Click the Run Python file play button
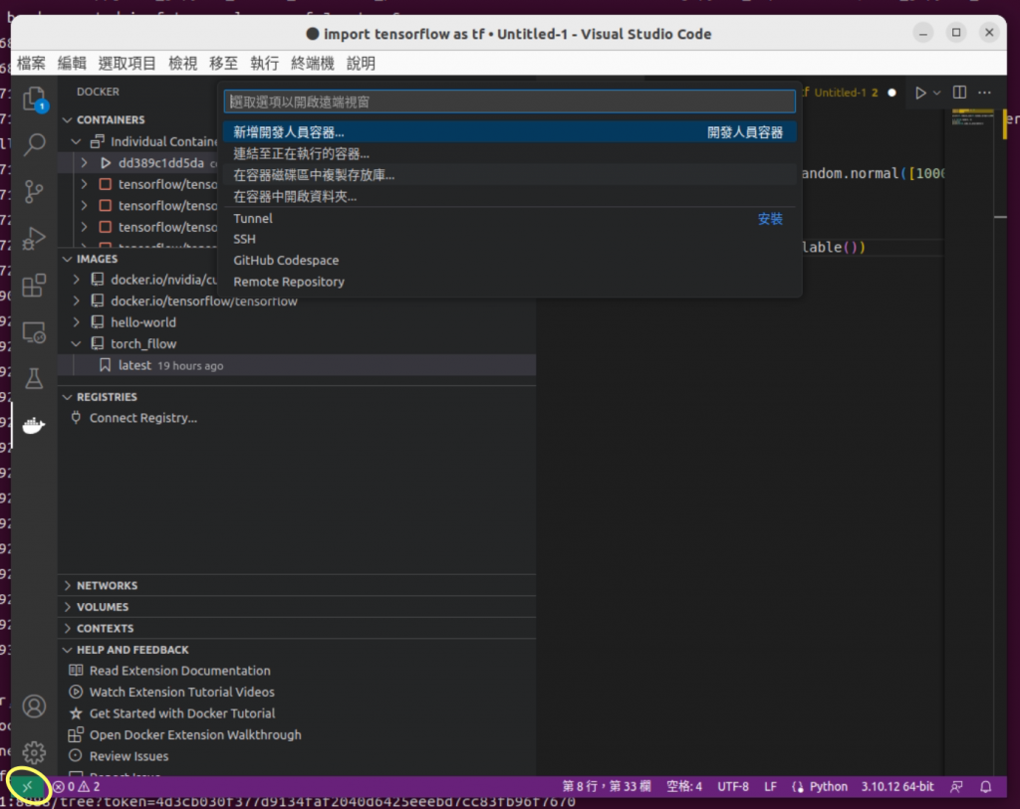This screenshot has height=809, width=1020. [x=920, y=93]
